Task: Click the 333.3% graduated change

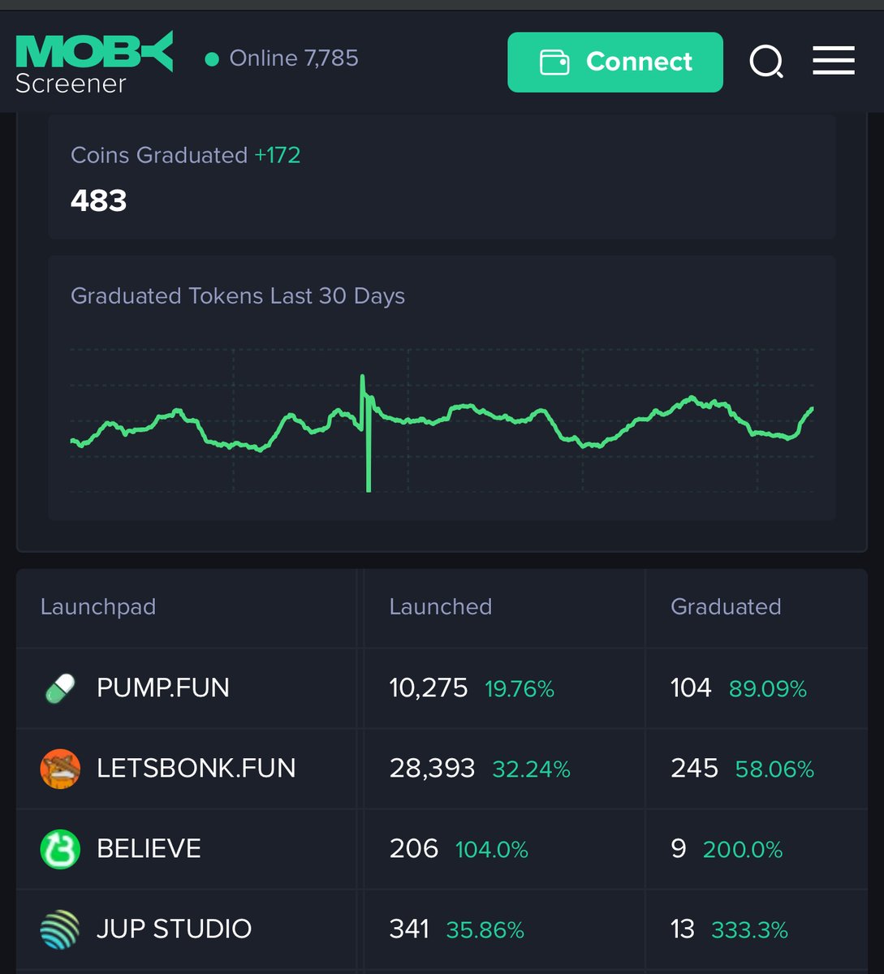Action: 750,931
